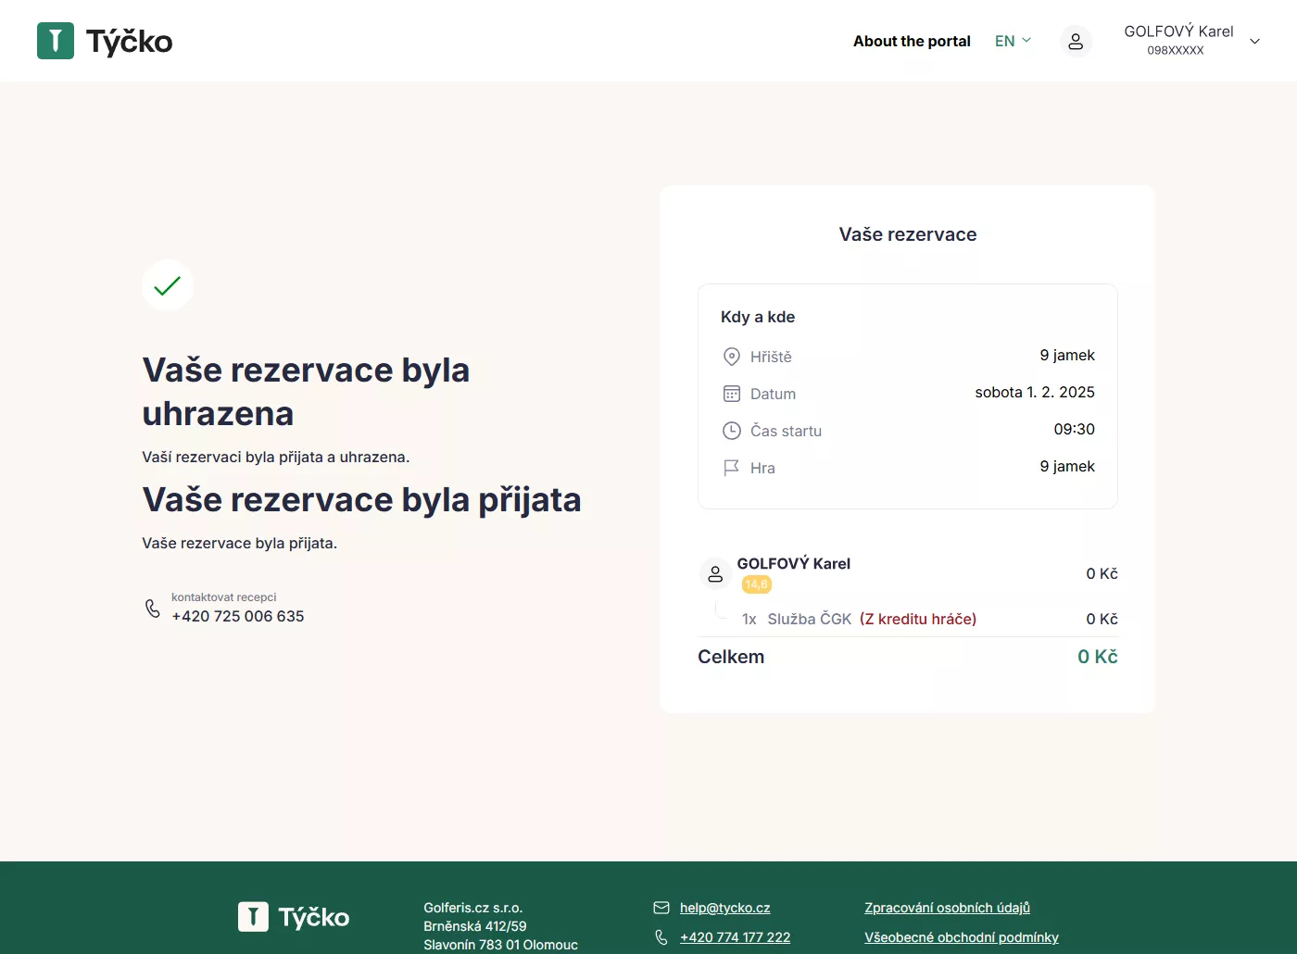Click the user profile icon in header
This screenshot has height=954, width=1297.
point(1076,41)
